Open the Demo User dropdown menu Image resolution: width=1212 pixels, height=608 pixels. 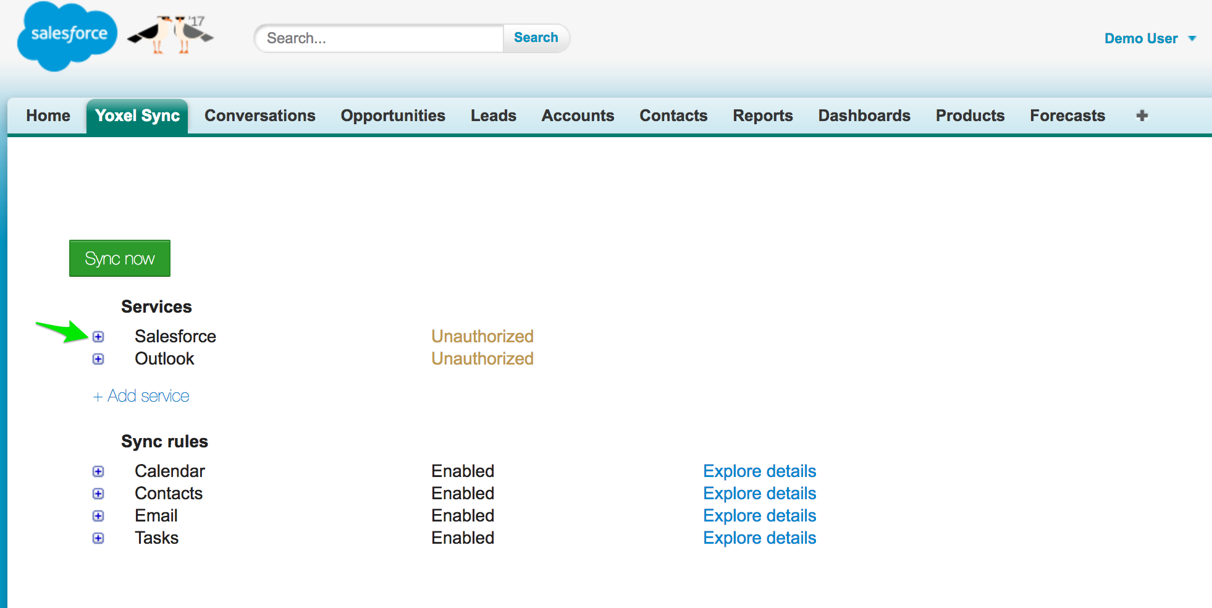point(1150,38)
